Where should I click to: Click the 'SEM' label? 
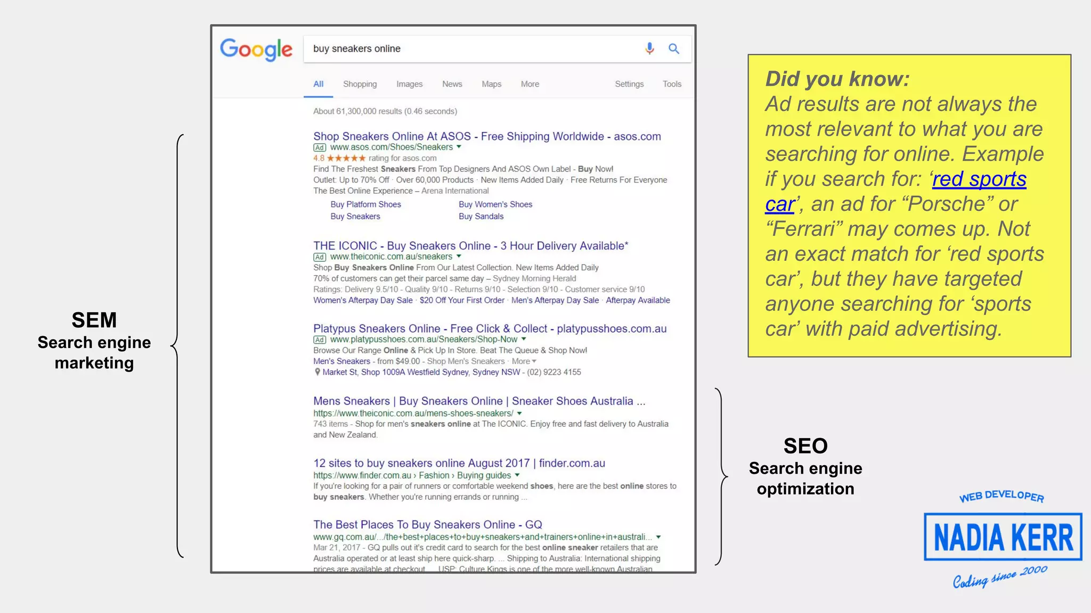tap(94, 320)
